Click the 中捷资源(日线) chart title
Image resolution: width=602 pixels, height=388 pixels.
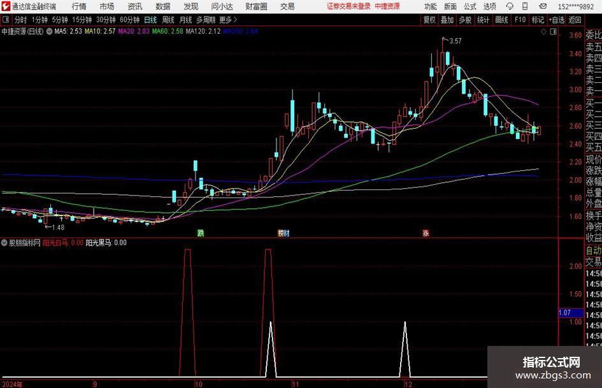pos(22,31)
